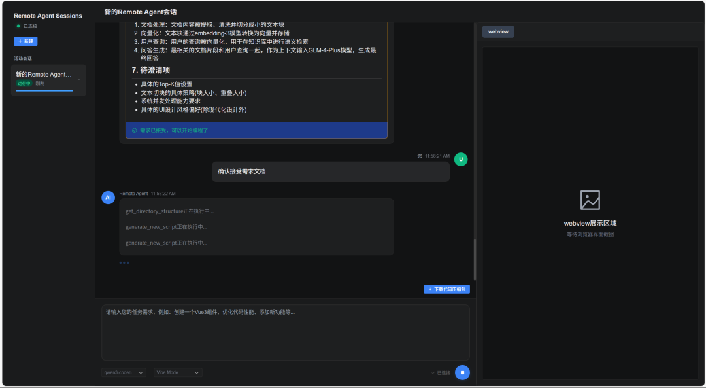Click the task requirement input field
Screen dimensions: 706x388
click(285, 331)
